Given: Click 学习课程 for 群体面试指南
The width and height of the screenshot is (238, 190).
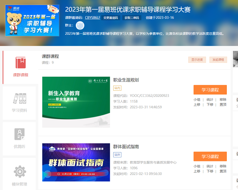Looking at the screenshot, I should (x=210, y=156).
